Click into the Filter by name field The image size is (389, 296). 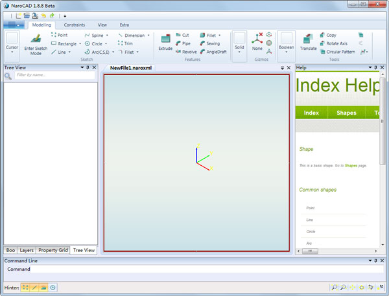(54, 75)
